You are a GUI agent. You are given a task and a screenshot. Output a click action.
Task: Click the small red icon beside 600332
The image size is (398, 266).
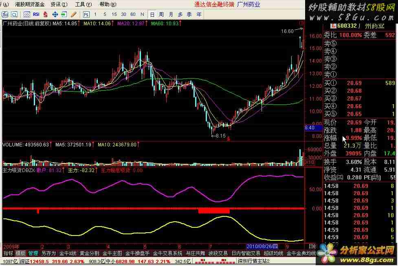(333, 26)
